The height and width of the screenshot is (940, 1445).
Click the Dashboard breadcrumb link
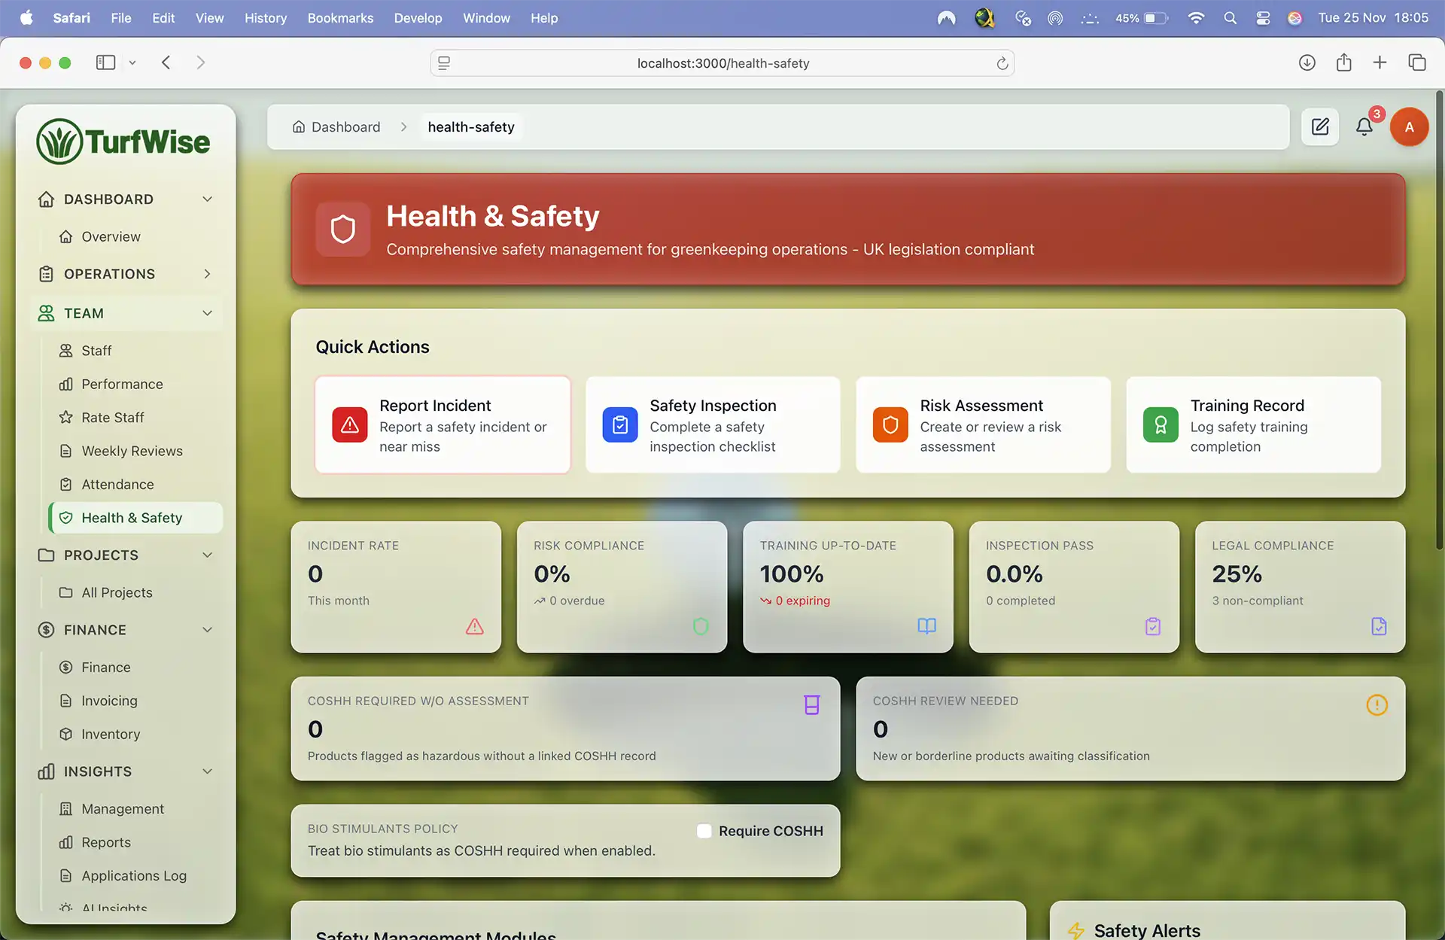coord(345,126)
